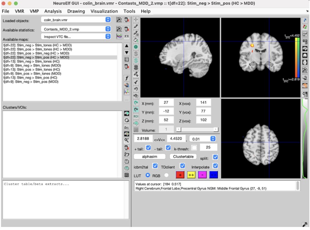Click the alphasim button

[x=150, y=156]
